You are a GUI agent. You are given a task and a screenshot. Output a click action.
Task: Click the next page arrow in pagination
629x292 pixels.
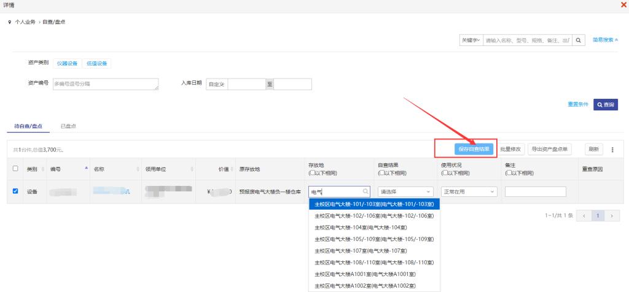point(612,215)
